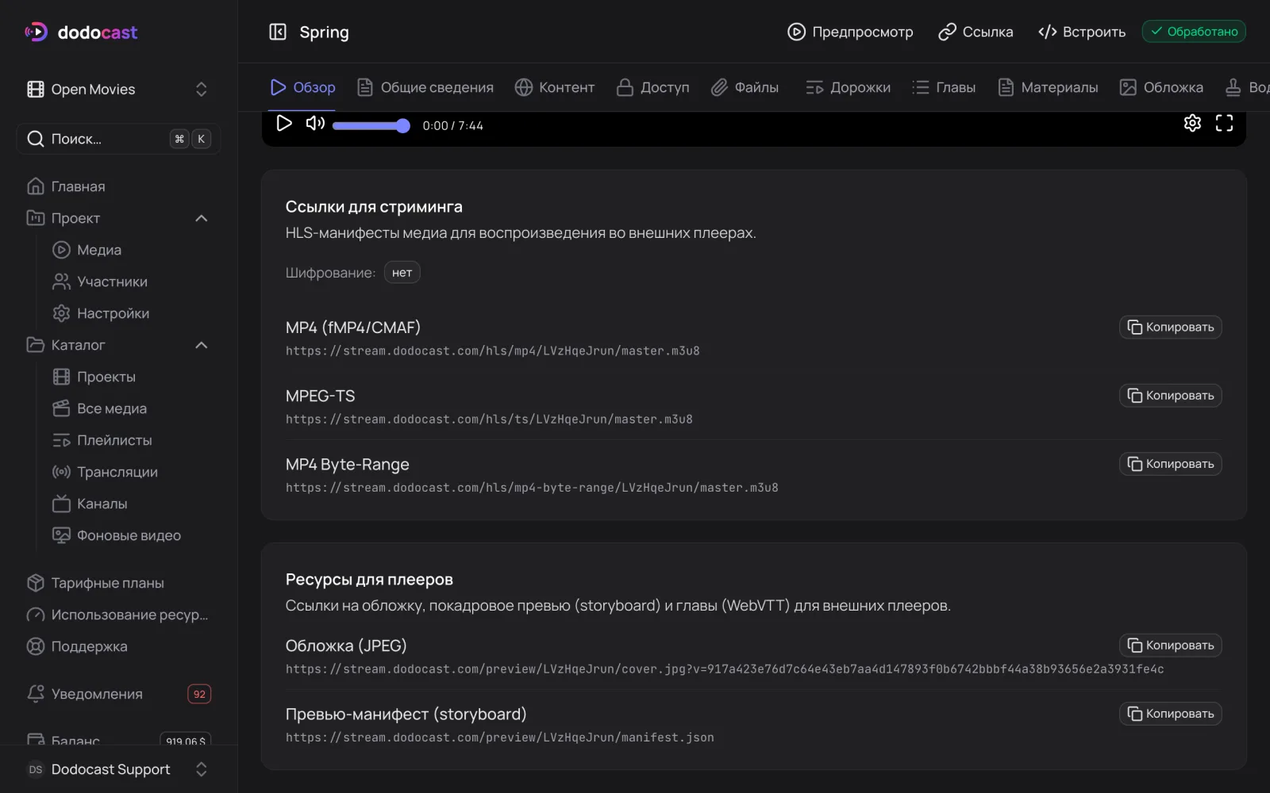
Task: Click Встроить embed button
Action: pos(1082,32)
